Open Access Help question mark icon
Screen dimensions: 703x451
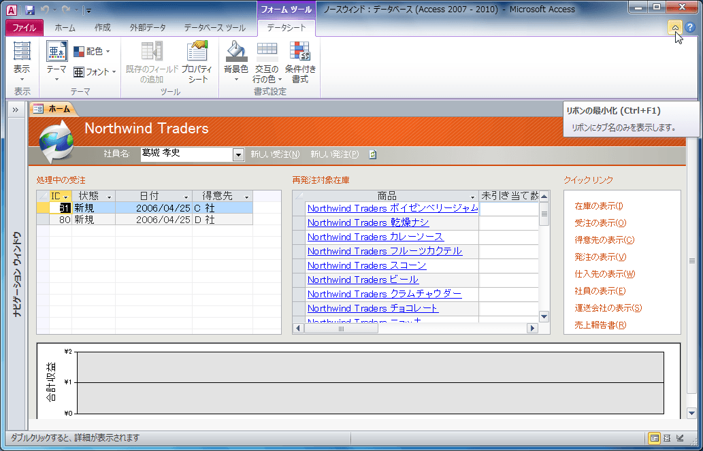pos(690,28)
